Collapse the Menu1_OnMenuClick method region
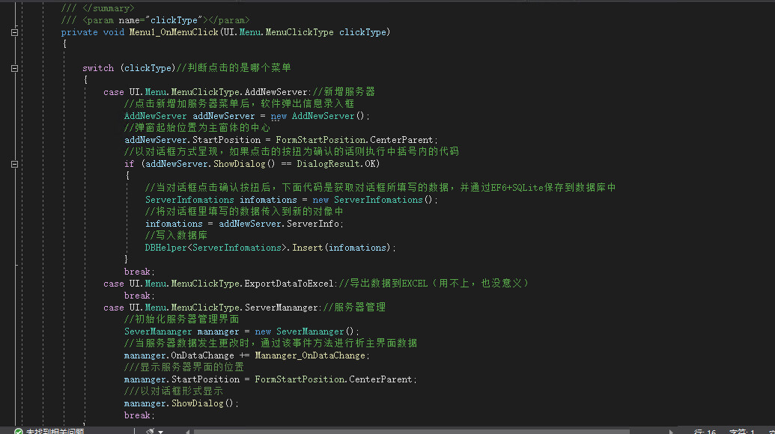This screenshot has height=434, width=775. click(x=13, y=32)
